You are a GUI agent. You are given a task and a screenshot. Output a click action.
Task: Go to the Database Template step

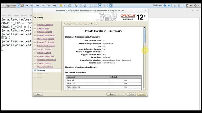click(x=45, y=32)
